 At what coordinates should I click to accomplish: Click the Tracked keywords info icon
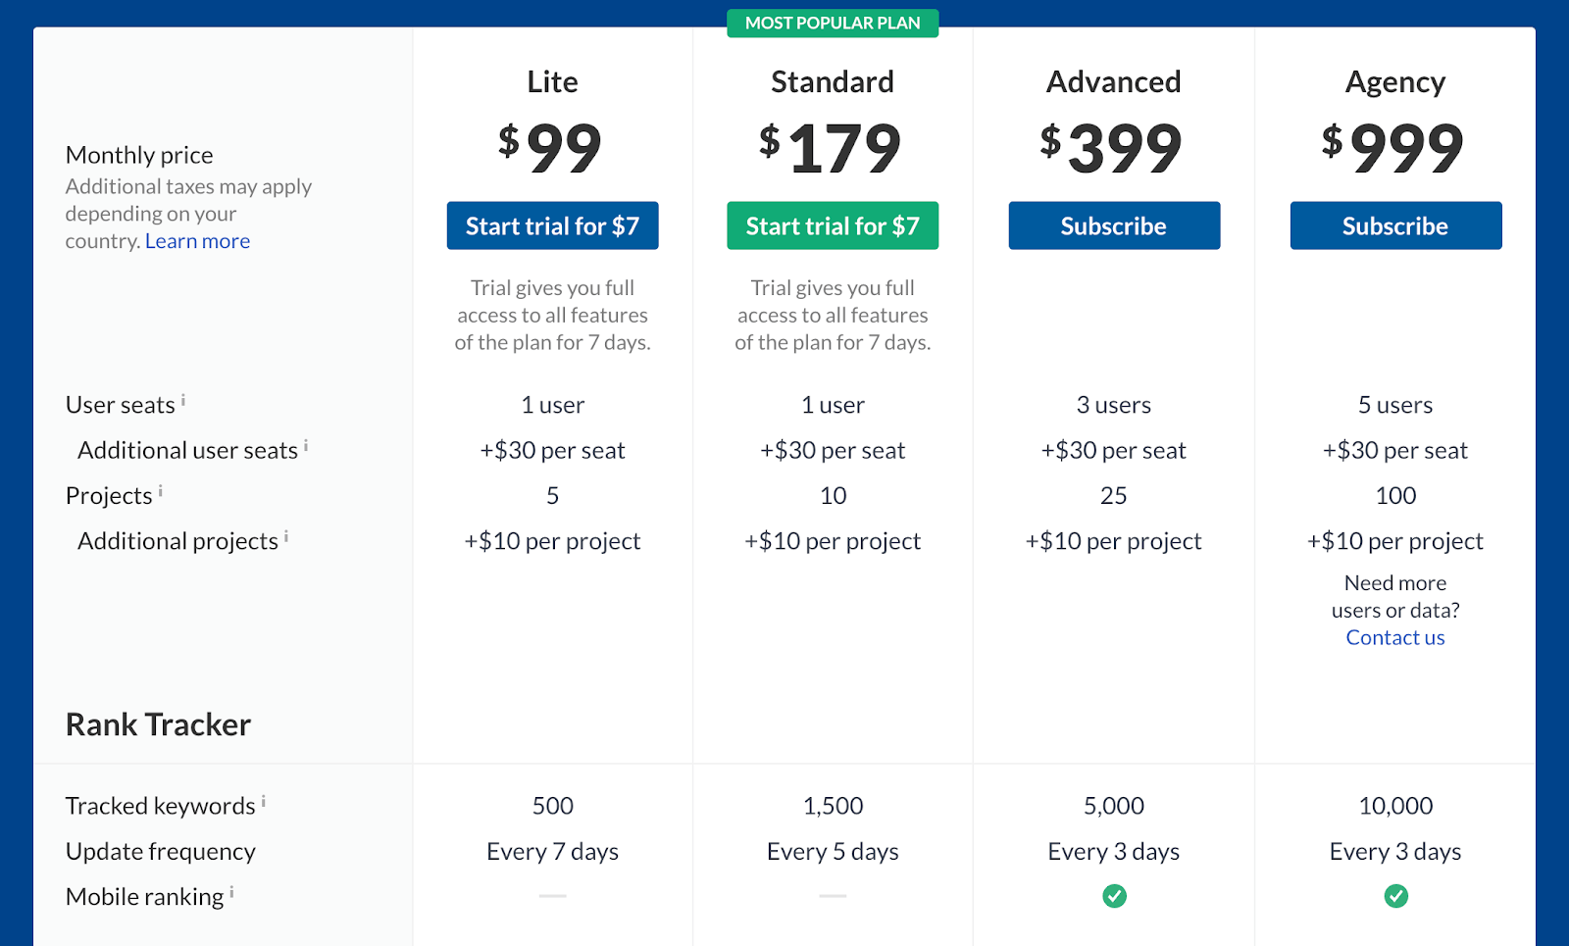(264, 801)
